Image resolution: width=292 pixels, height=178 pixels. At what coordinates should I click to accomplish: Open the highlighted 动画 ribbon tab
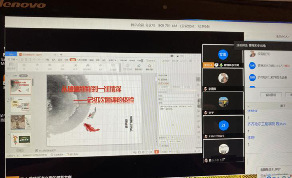[x=73, y=60]
